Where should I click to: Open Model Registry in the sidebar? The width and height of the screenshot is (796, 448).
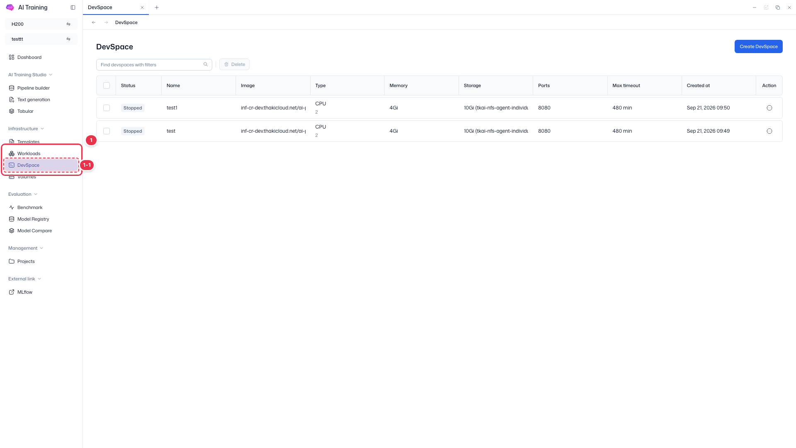[x=33, y=219]
